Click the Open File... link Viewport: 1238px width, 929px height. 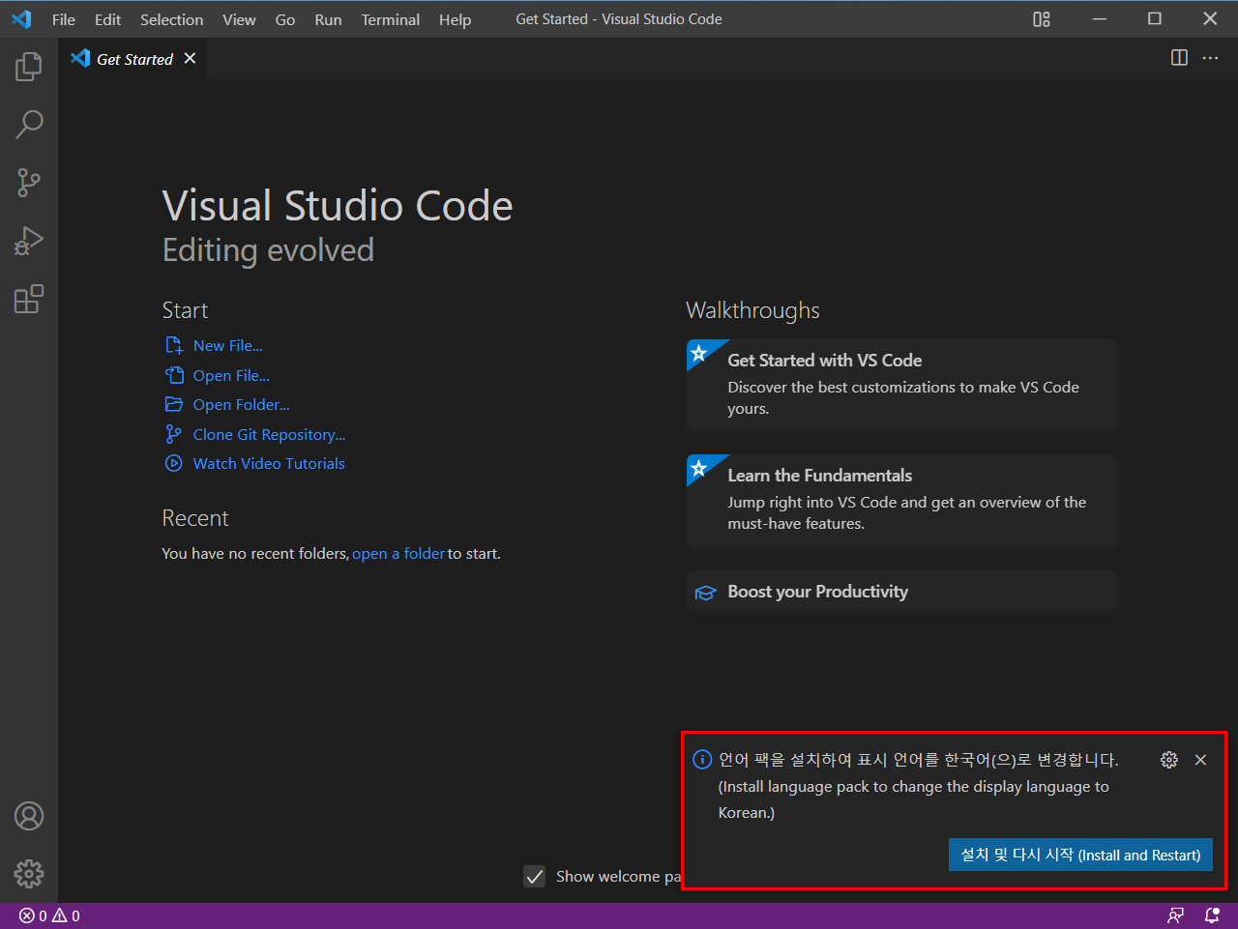231,376
